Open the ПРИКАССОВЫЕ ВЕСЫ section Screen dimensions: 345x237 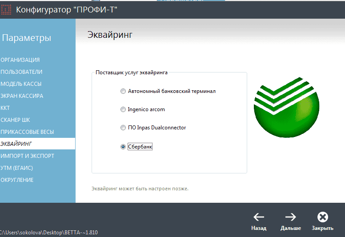(27, 132)
